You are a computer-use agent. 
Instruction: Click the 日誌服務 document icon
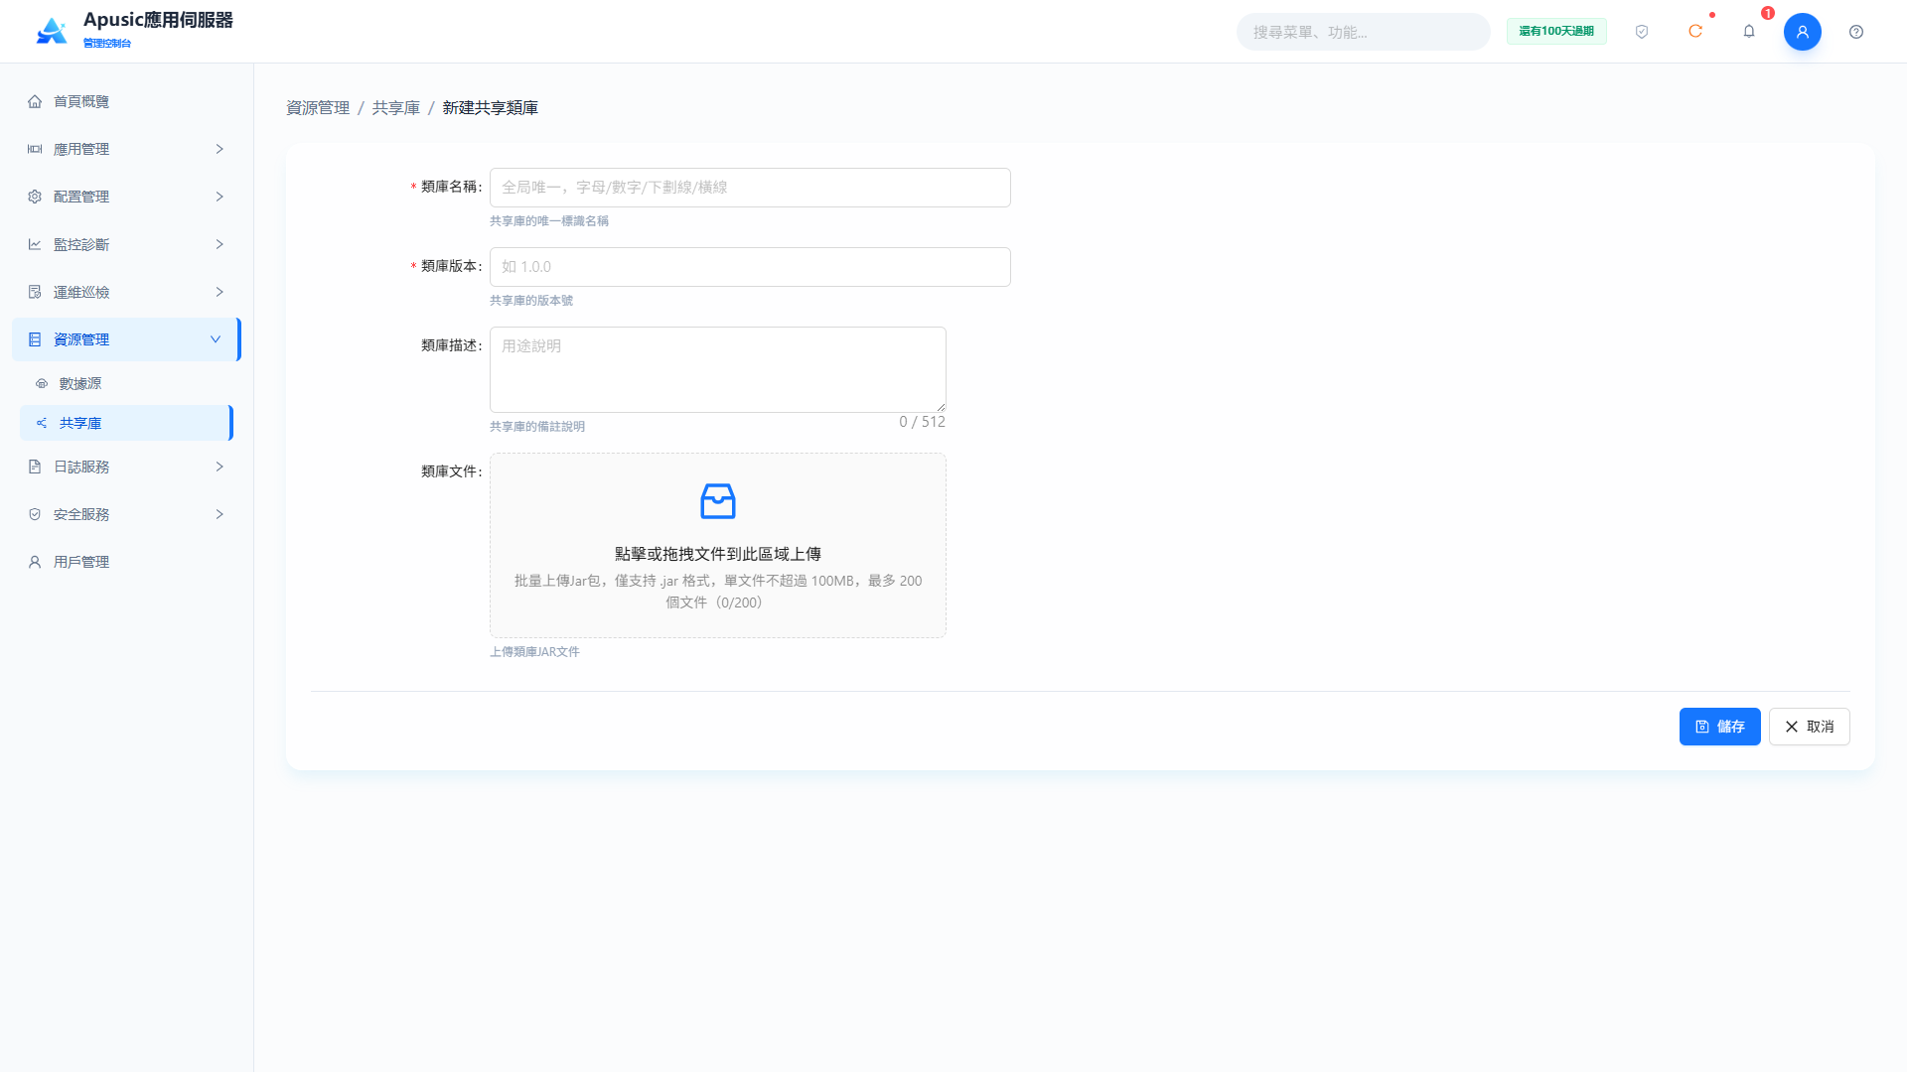tap(35, 467)
